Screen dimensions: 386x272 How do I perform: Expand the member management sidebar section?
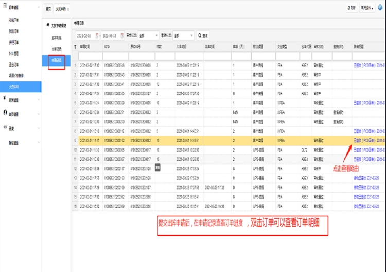click(39, 114)
